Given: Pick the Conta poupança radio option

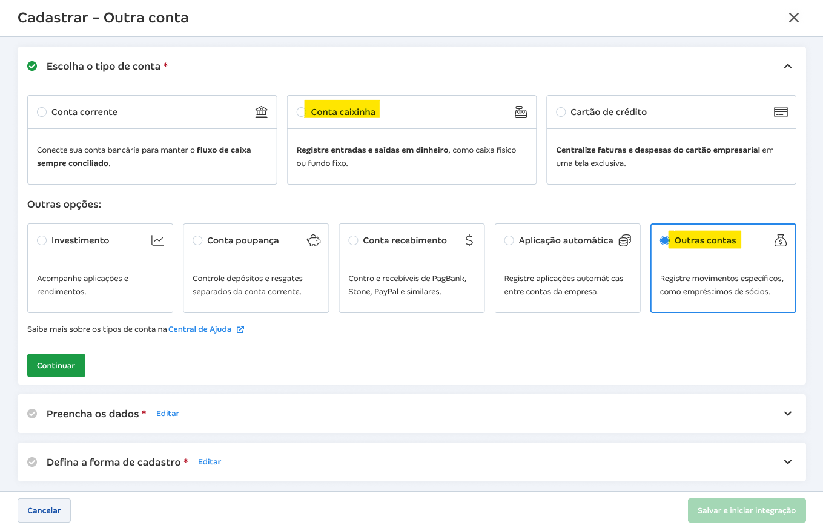Looking at the screenshot, I should click(197, 240).
